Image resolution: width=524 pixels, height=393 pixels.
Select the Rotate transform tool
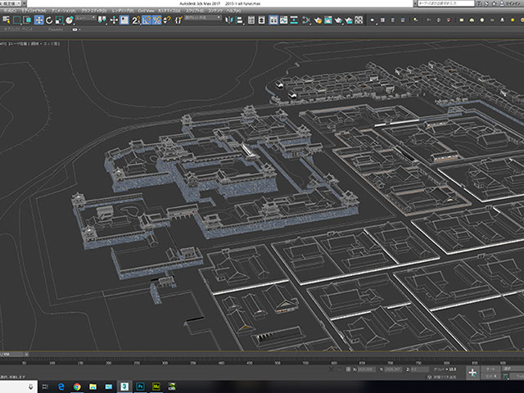coord(49,20)
